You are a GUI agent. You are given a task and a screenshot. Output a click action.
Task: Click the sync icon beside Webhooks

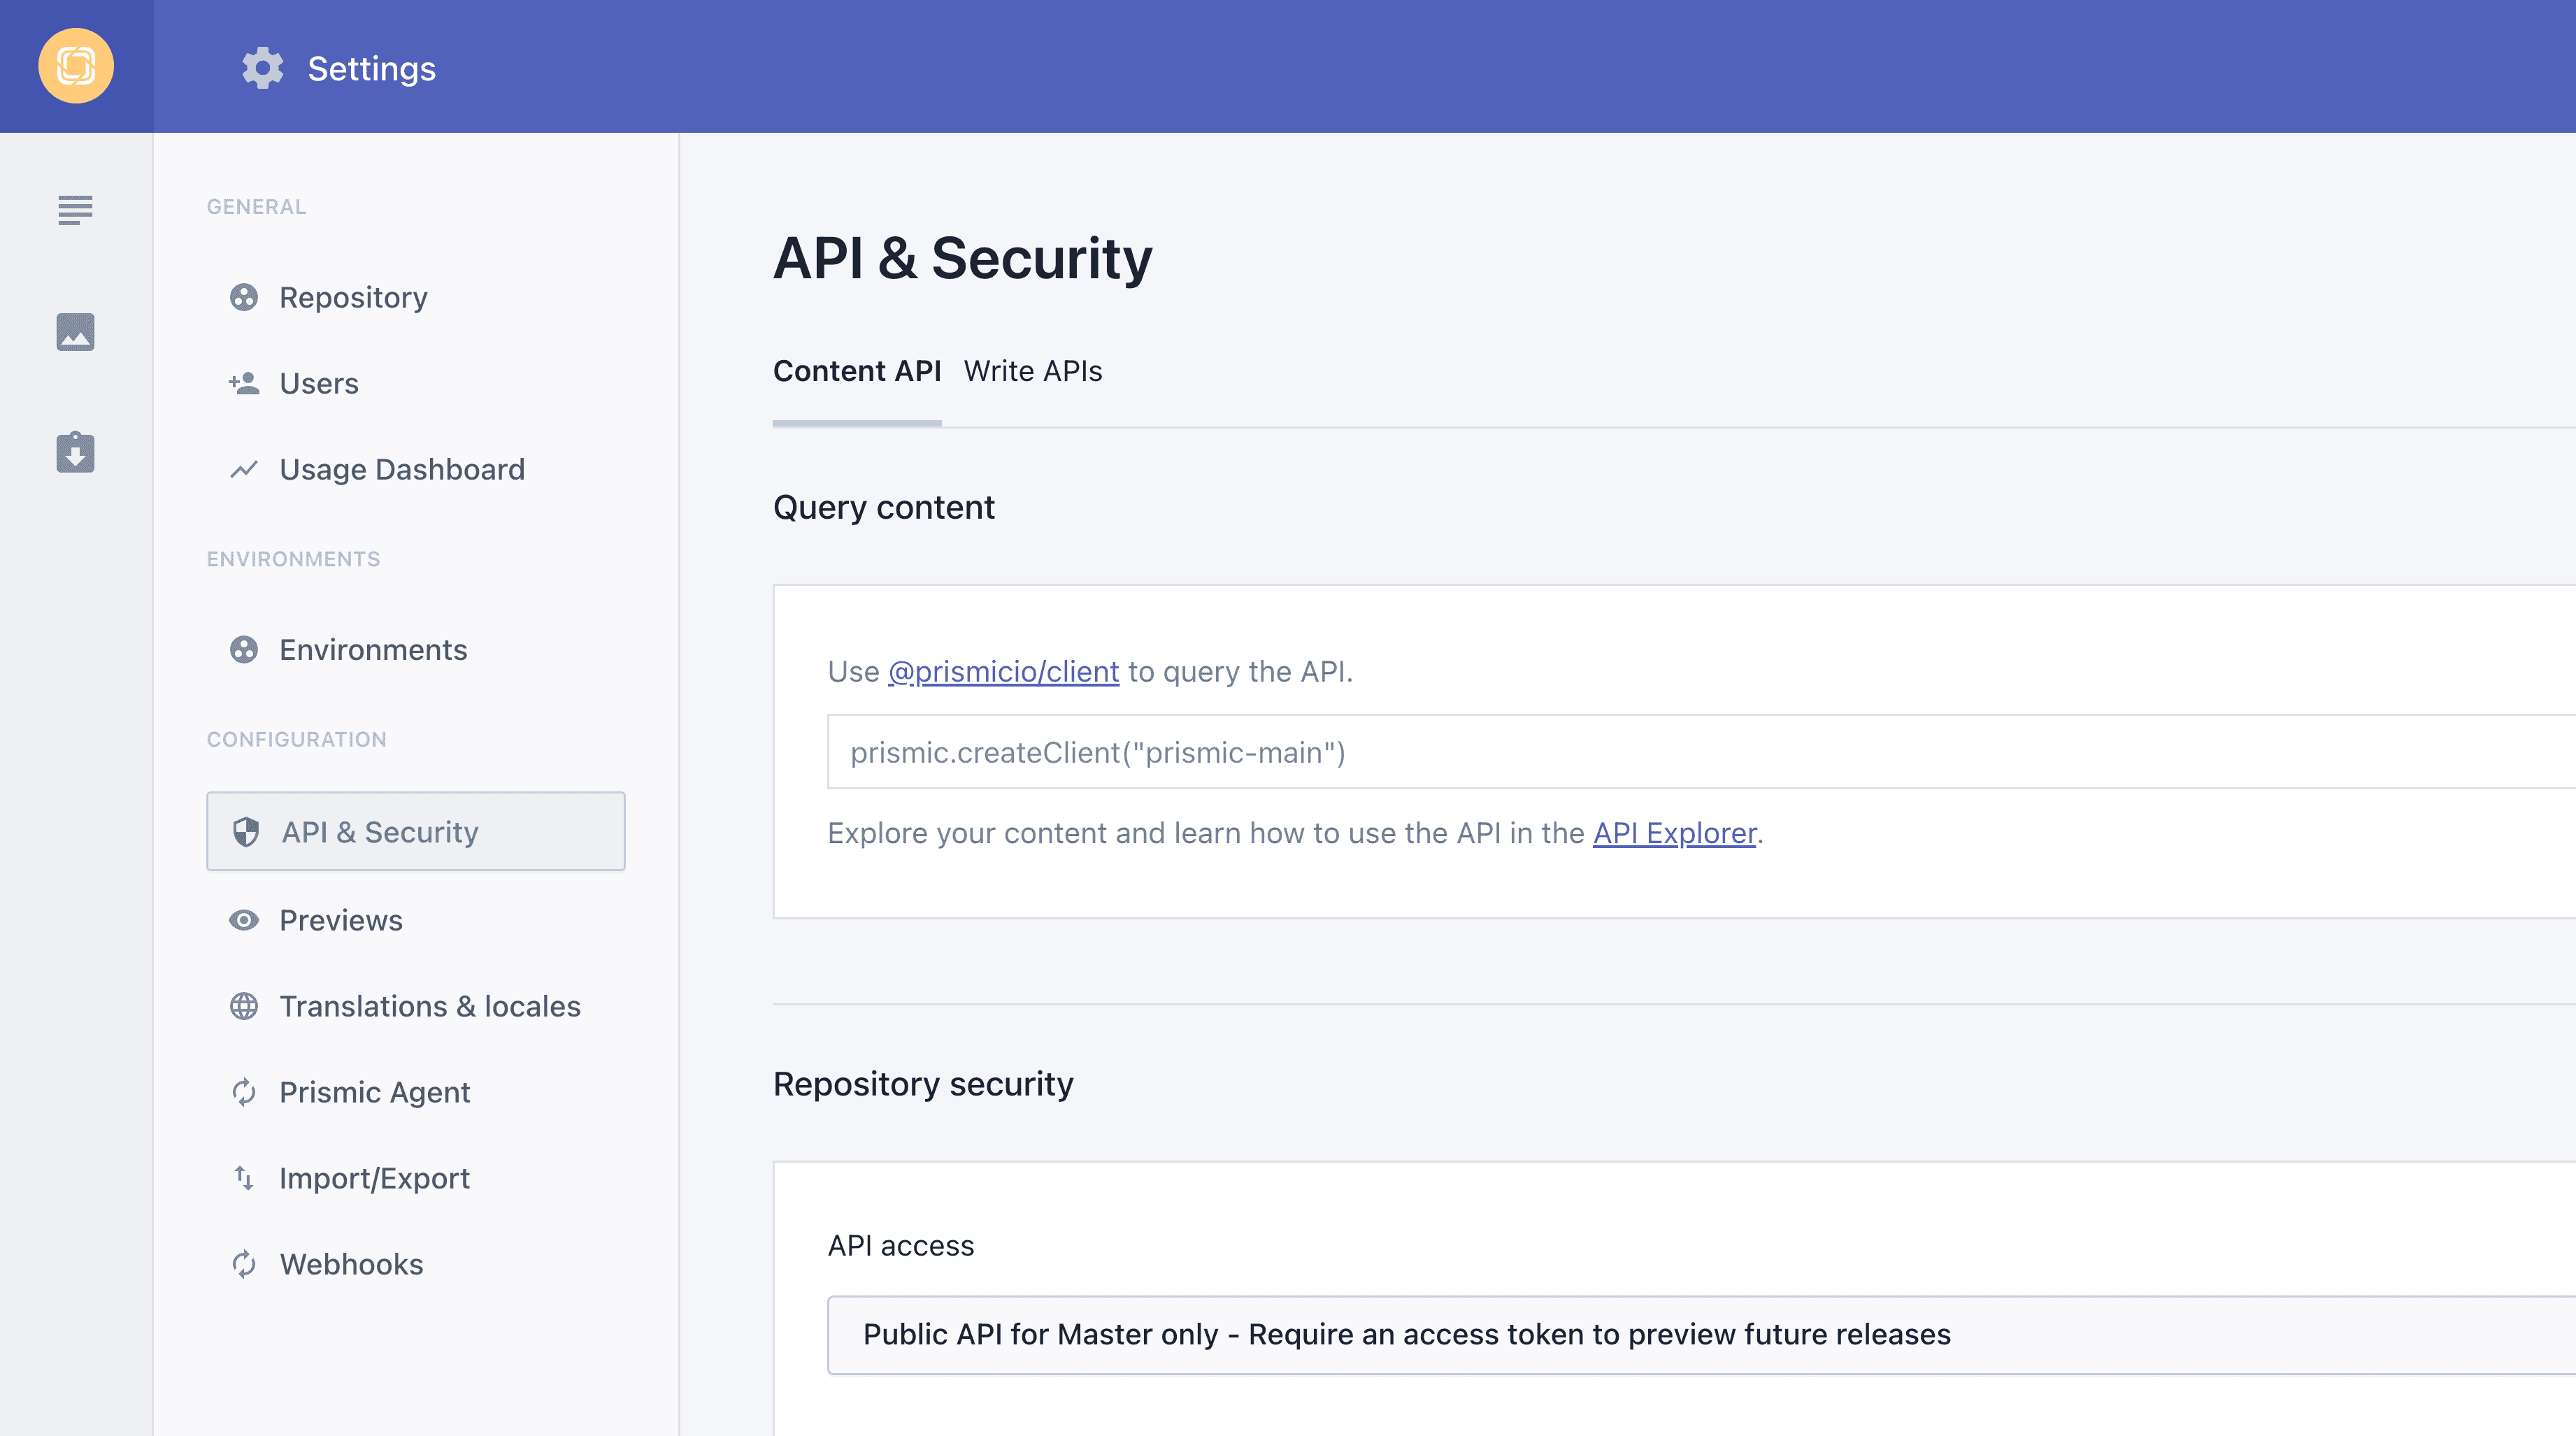(x=245, y=1264)
